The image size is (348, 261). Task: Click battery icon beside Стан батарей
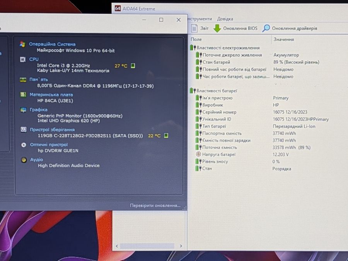[199, 62]
